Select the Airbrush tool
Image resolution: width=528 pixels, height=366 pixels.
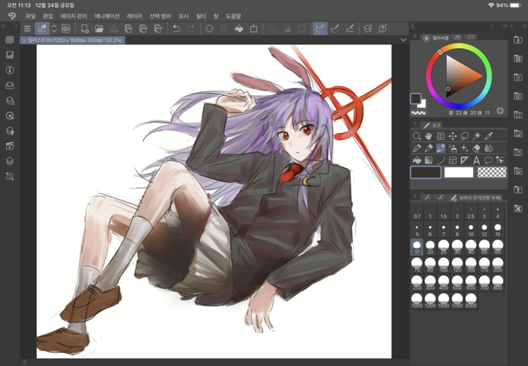coord(453,148)
